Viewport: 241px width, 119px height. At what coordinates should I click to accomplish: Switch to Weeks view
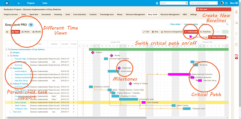26,32
